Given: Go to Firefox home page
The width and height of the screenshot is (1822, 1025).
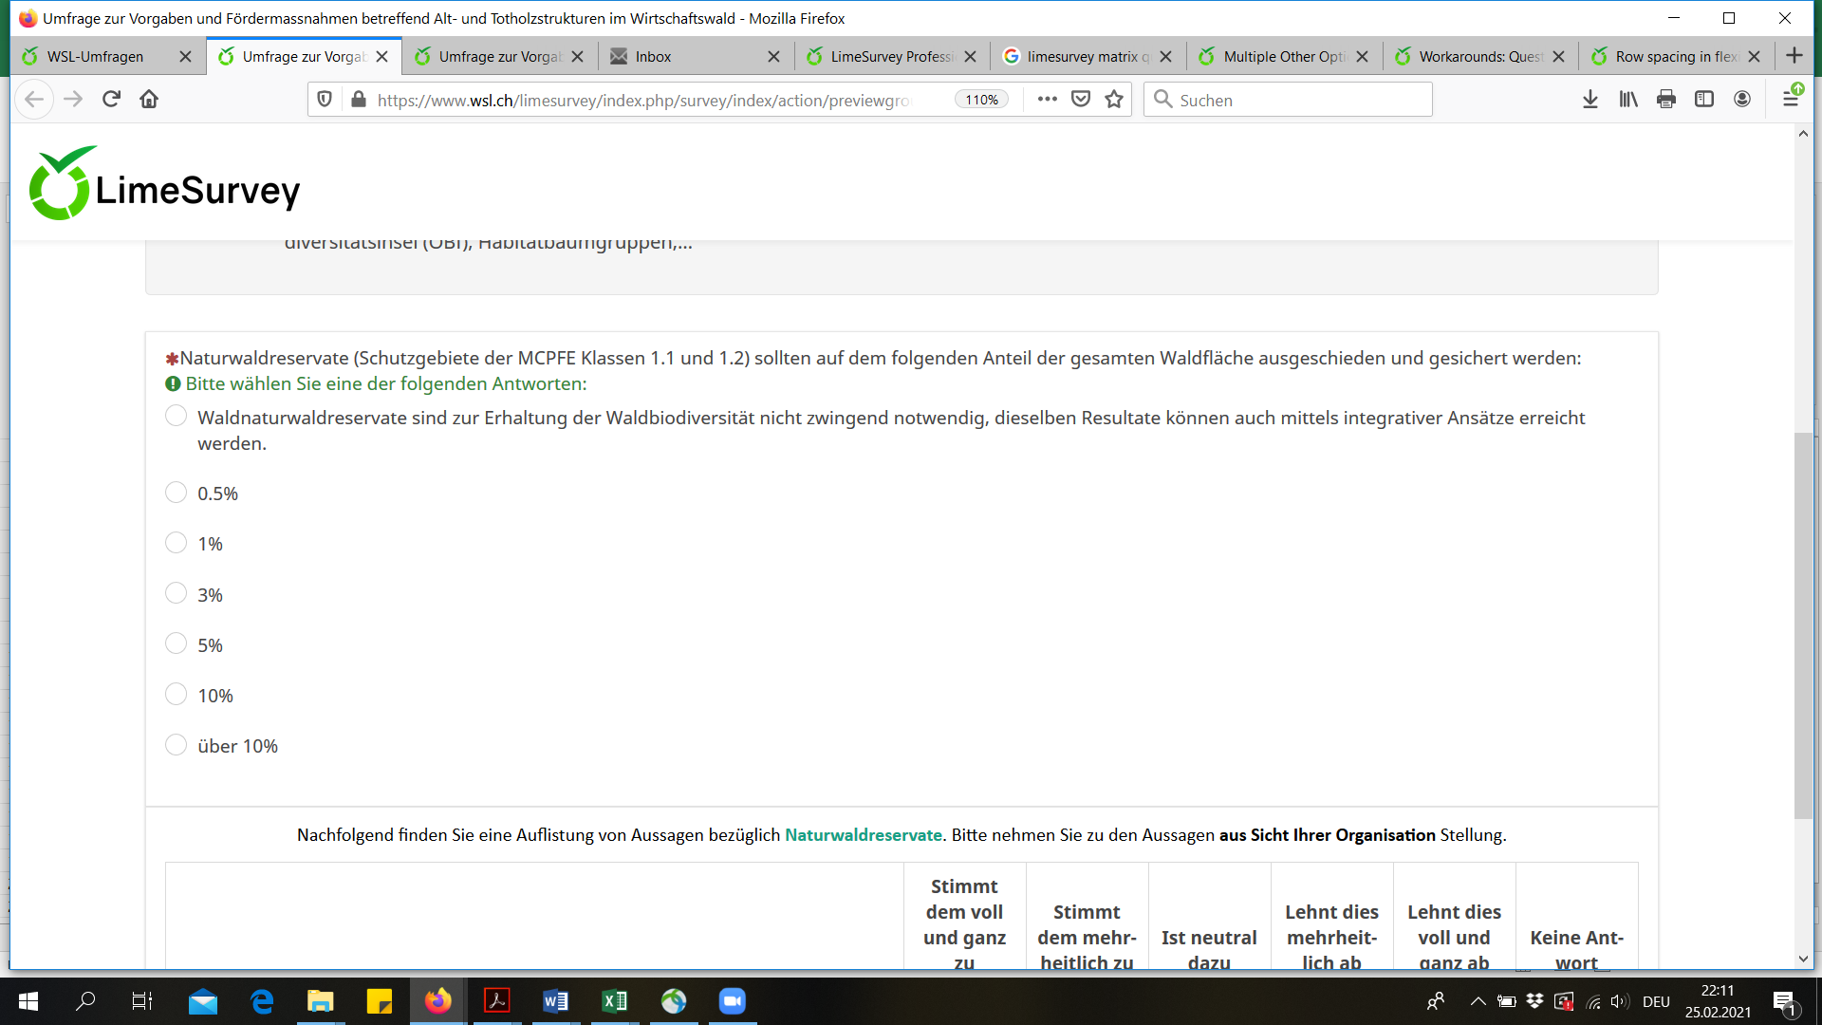Looking at the screenshot, I should pos(149,99).
